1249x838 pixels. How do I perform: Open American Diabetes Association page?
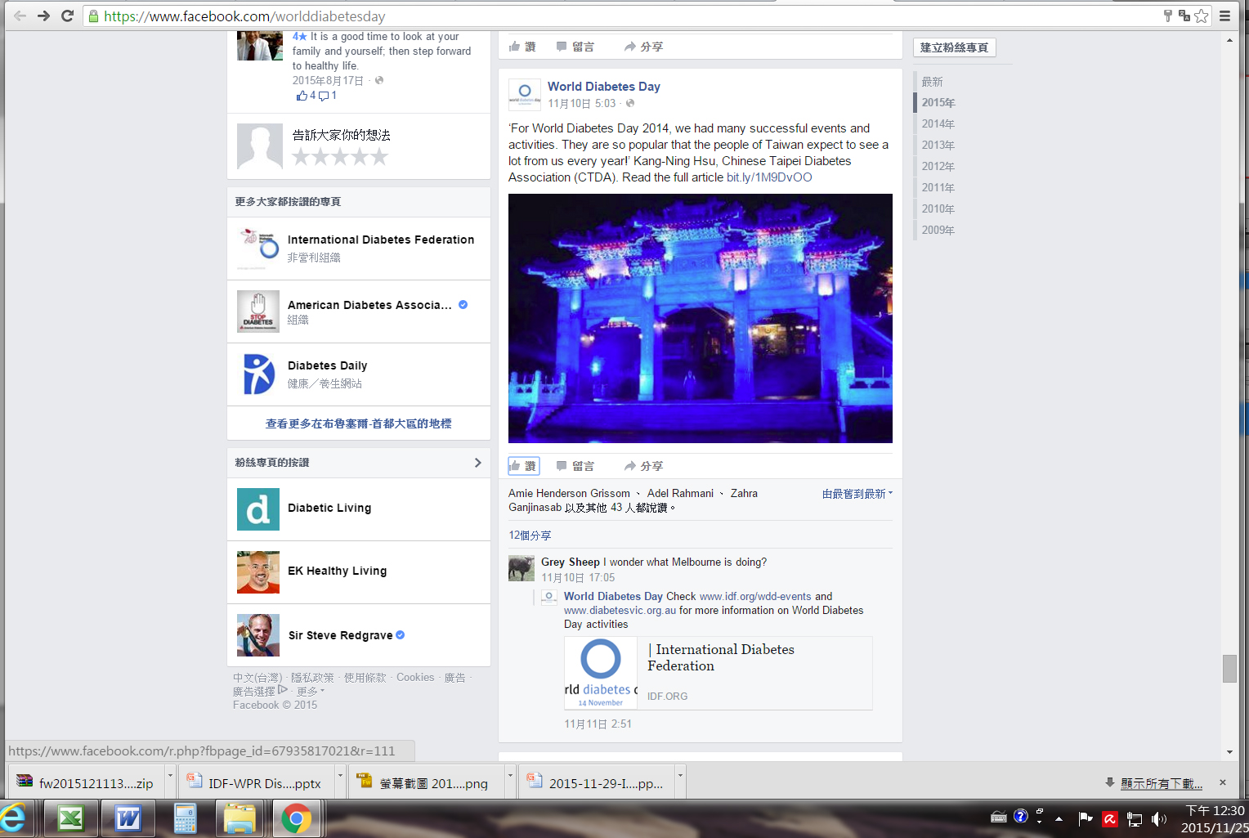[369, 305]
